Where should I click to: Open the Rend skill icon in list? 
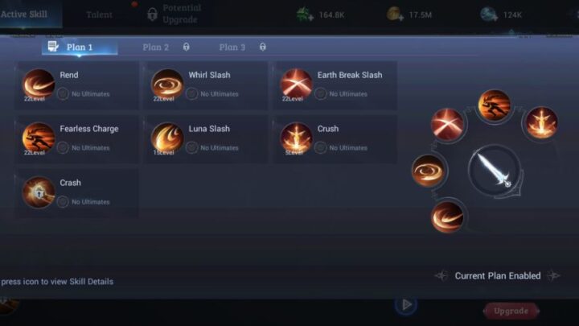tap(39, 85)
